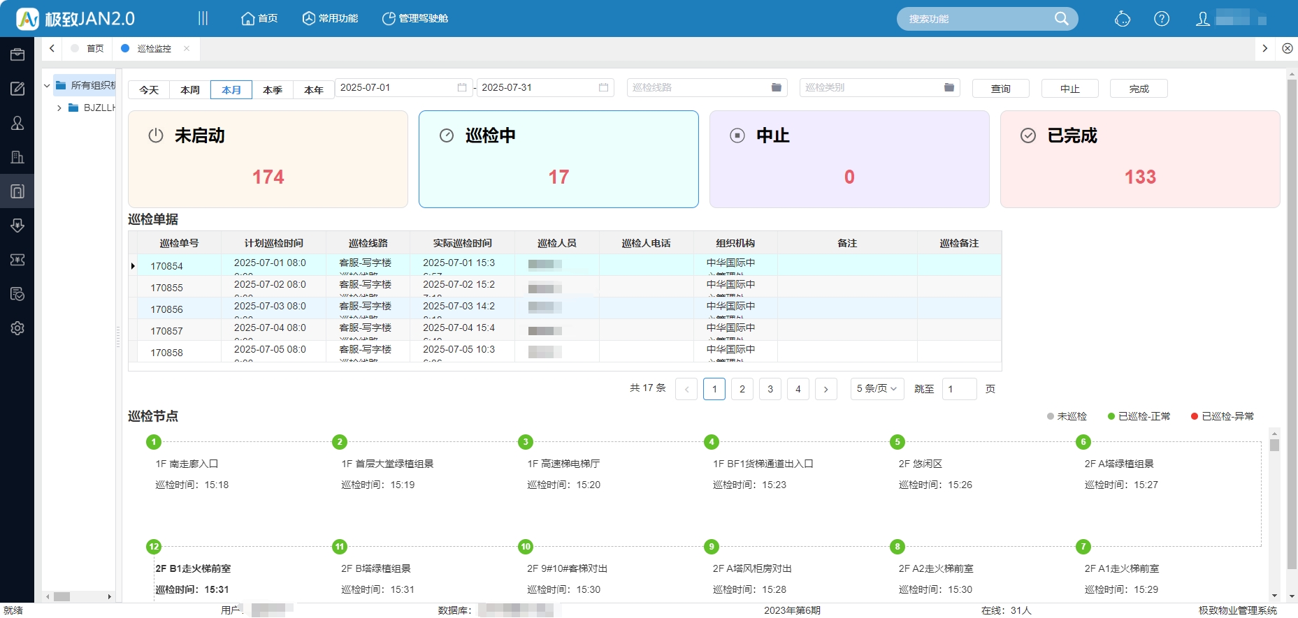Collapse the 所有组织机构 tree node
1298x618 pixels.
click(47, 86)
